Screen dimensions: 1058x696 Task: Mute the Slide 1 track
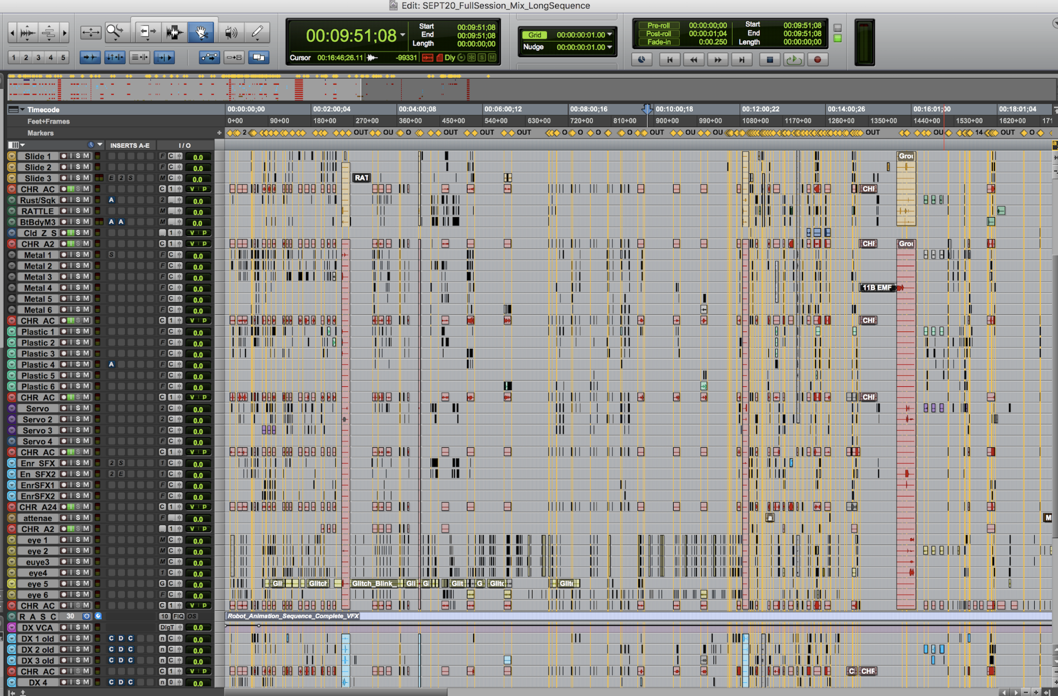click(x=86, y=156)
